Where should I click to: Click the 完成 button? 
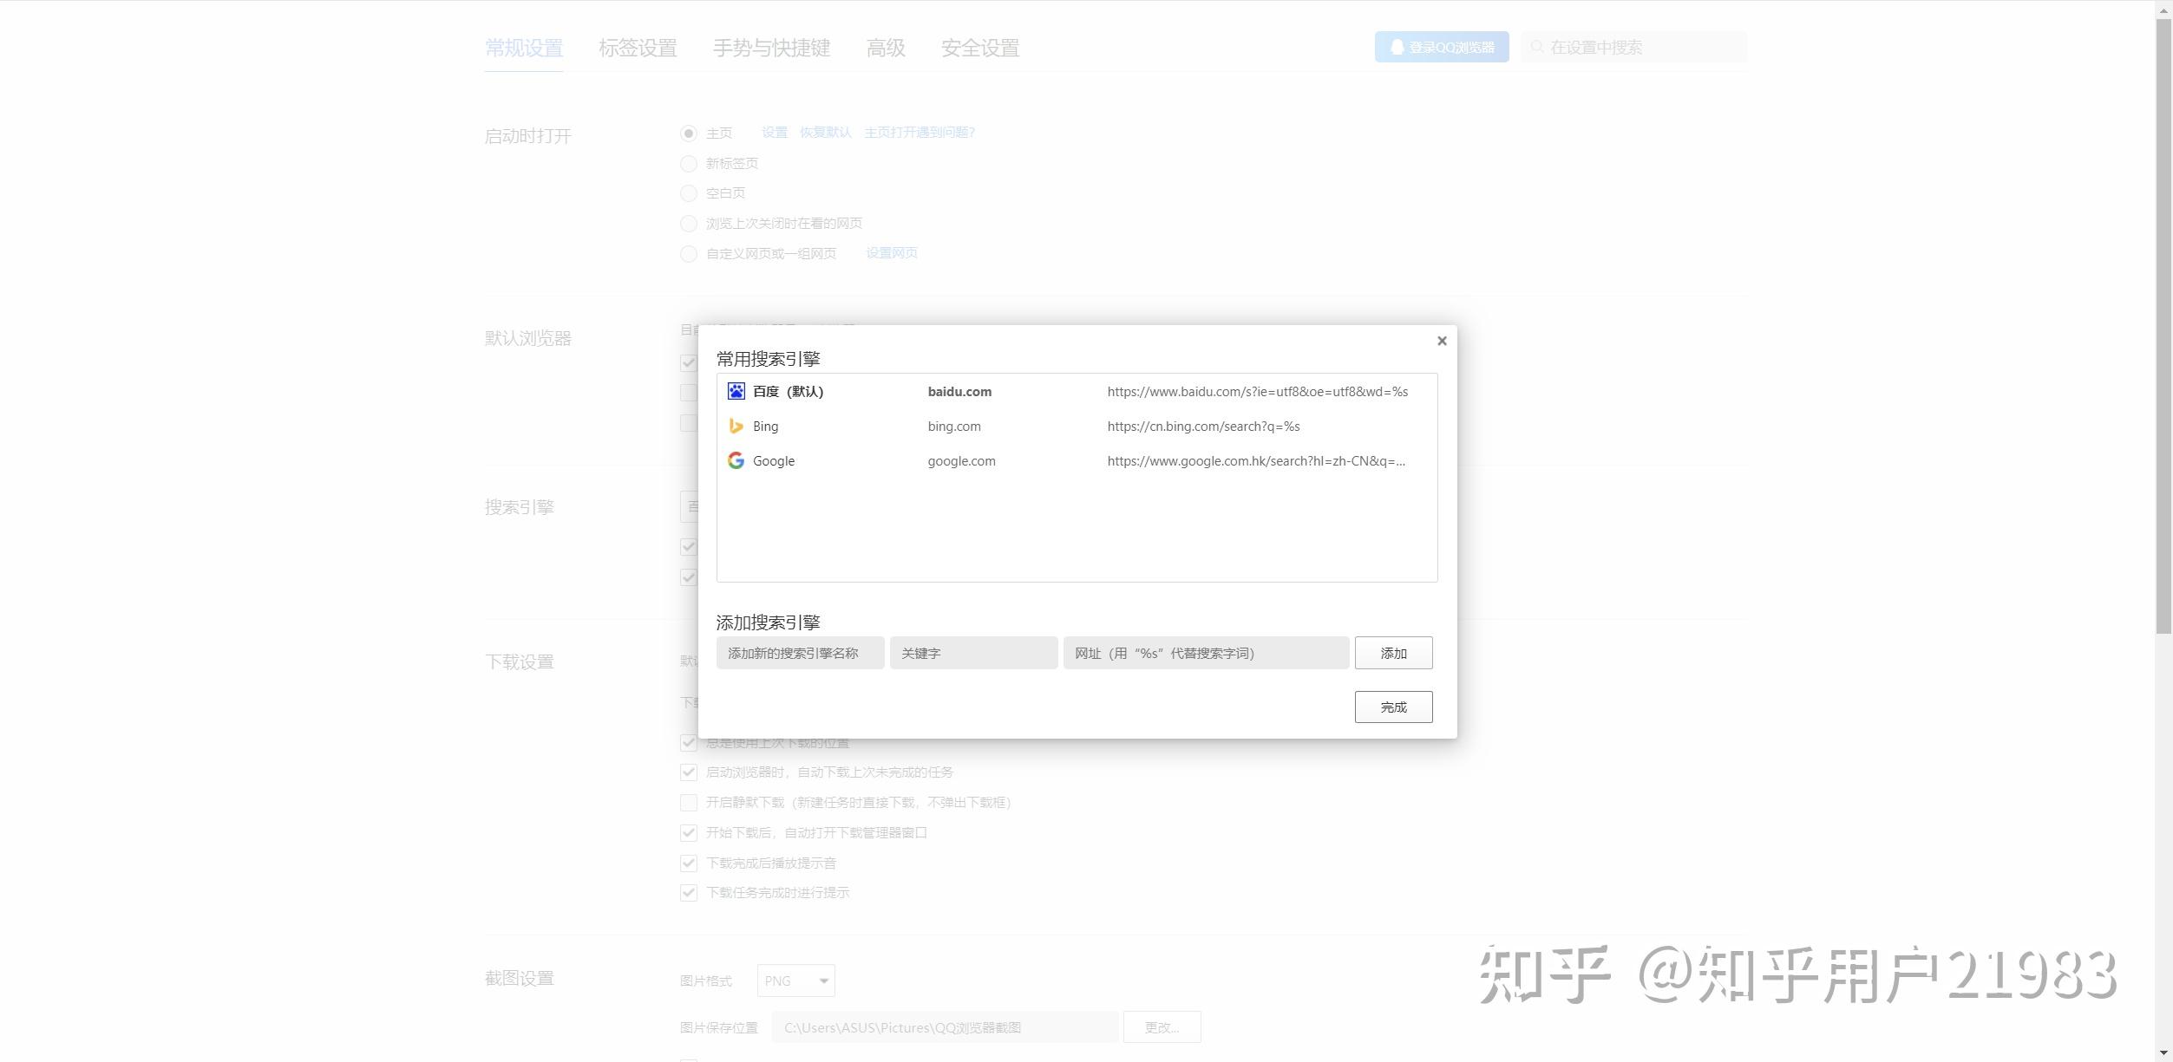(x=1393, y=707)
